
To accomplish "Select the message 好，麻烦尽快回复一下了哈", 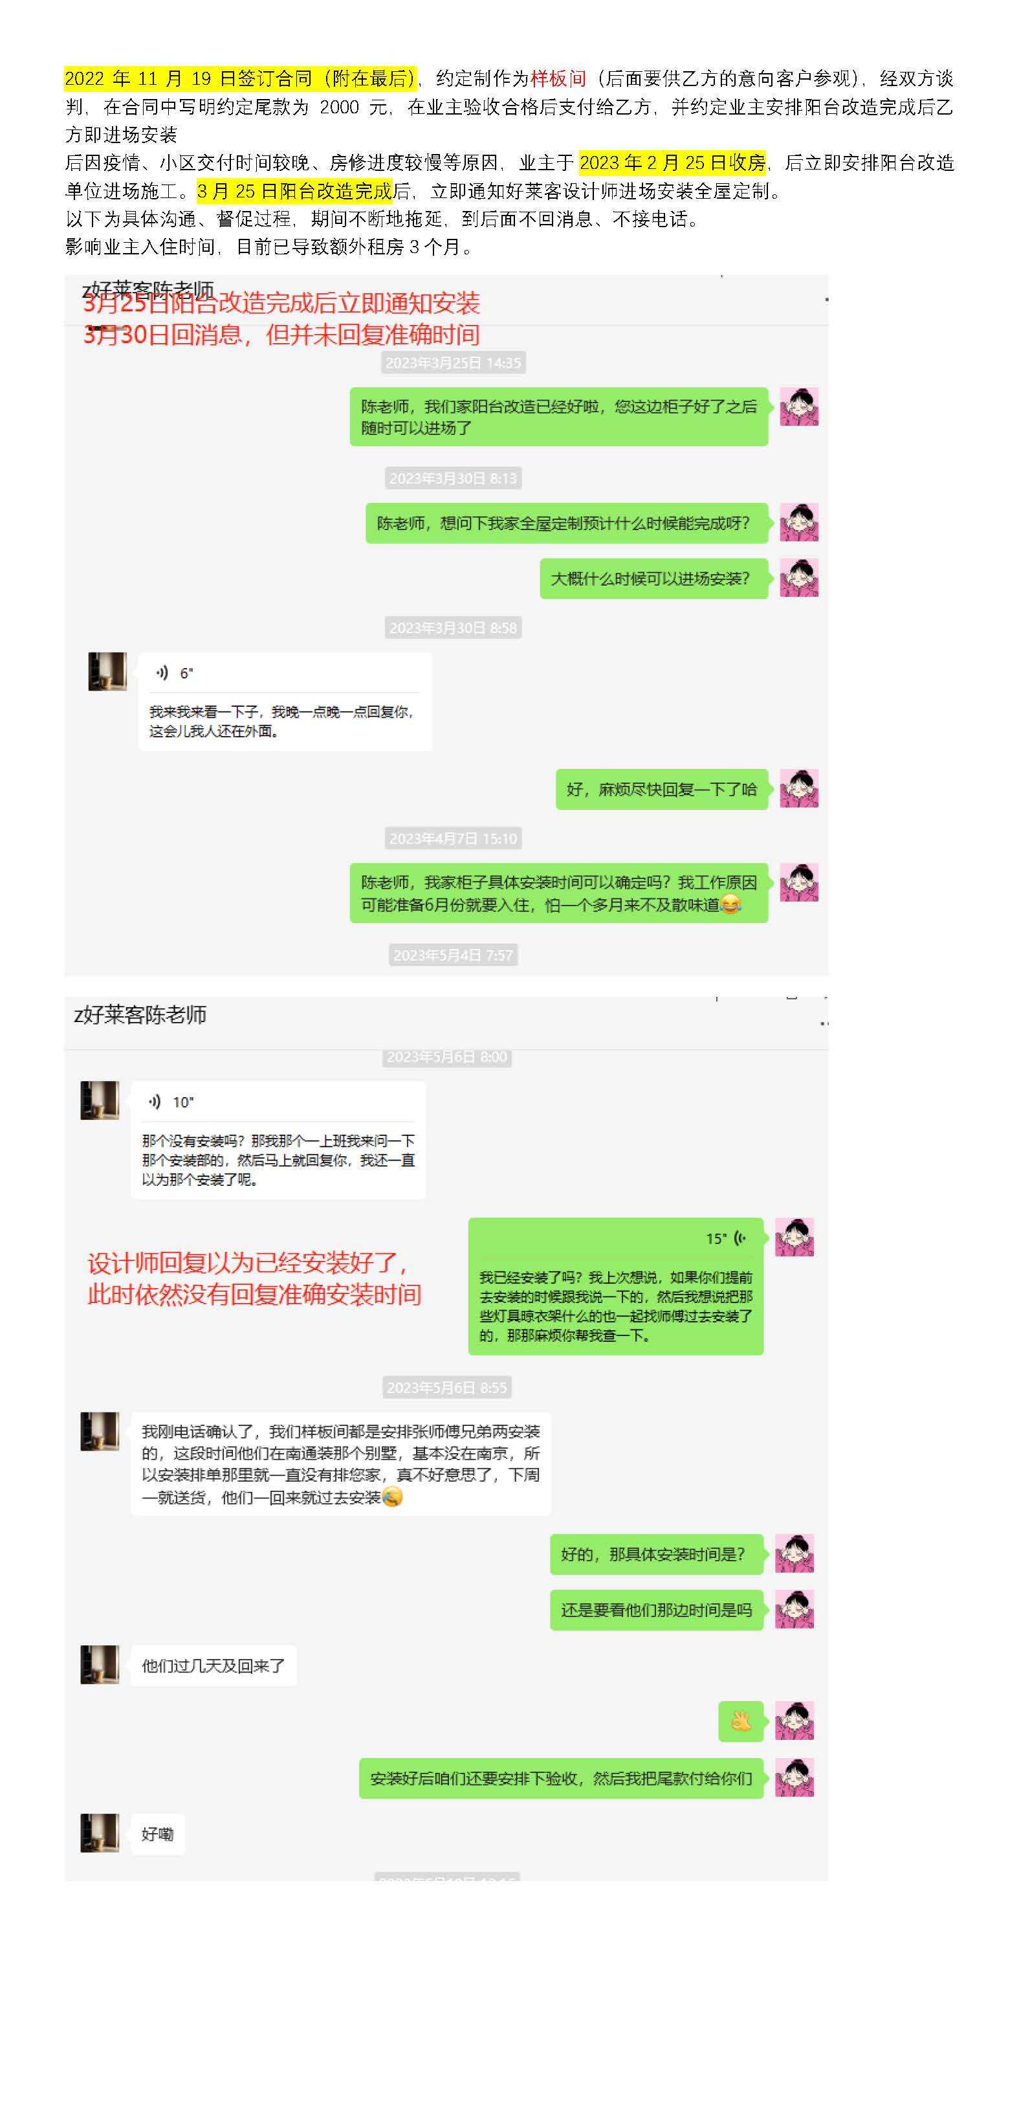I will pos(662,790).
